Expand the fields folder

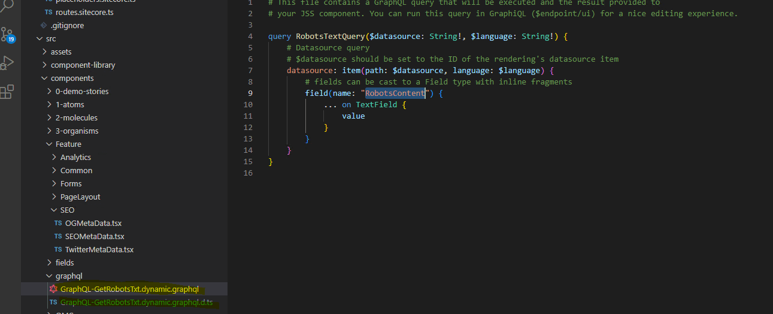point(49,262)
